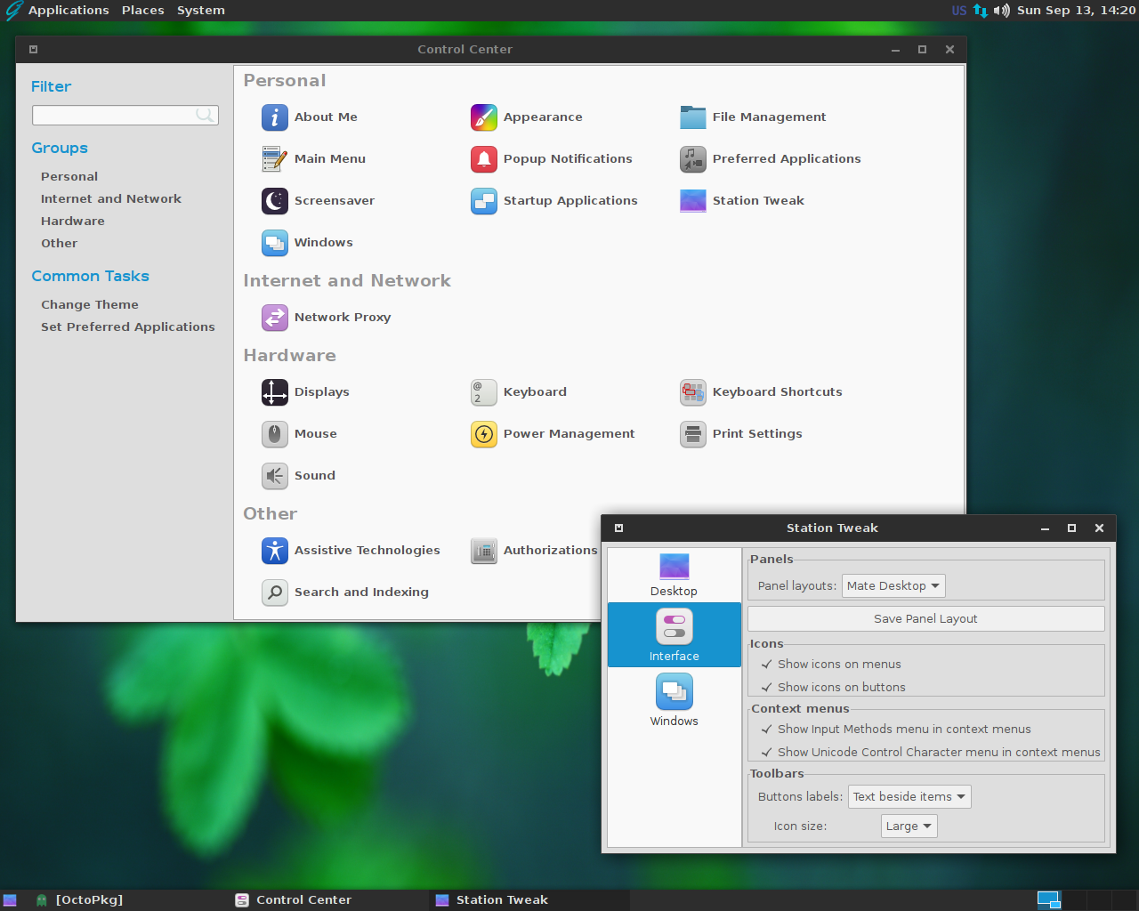Viewport: 1139px width, 911px height.
Task: Click the Filter search field
Action: point(125,115)
